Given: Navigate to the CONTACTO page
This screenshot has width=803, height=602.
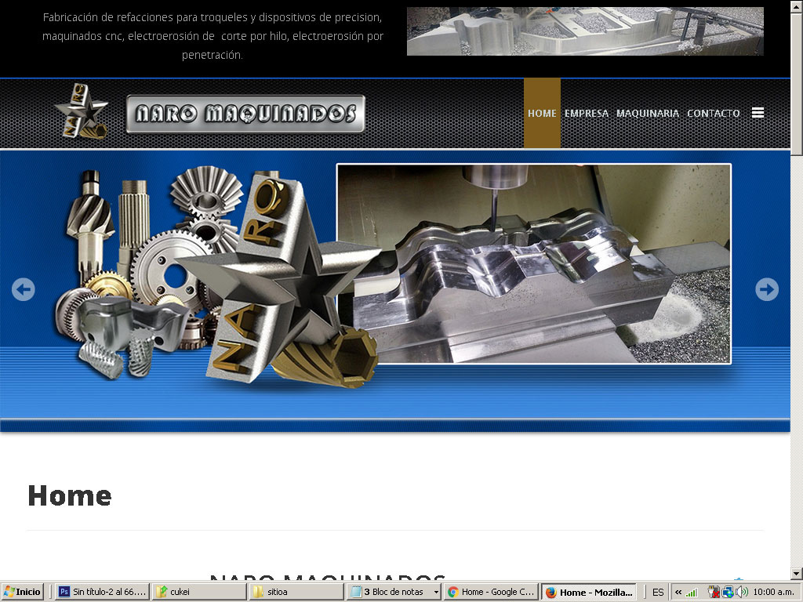Looking at the screenshot, I should tap(713, 113).
